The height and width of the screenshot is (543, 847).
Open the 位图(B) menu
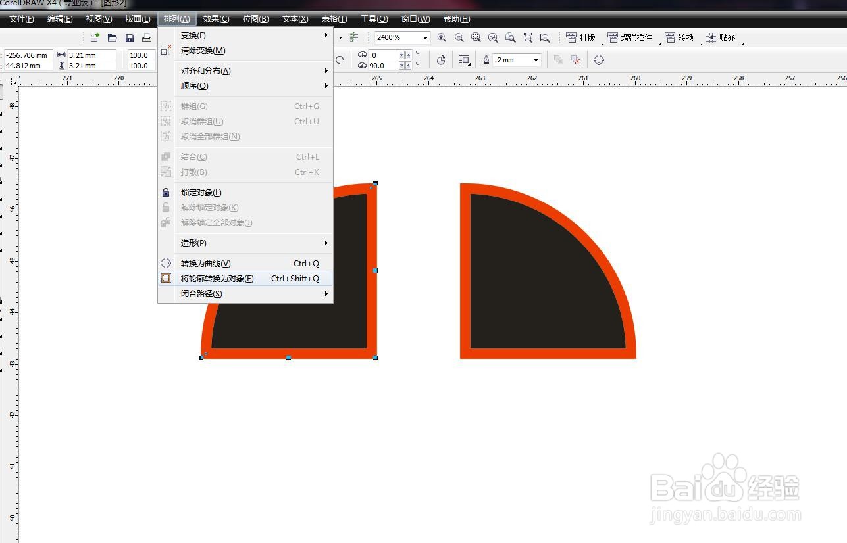256,19
